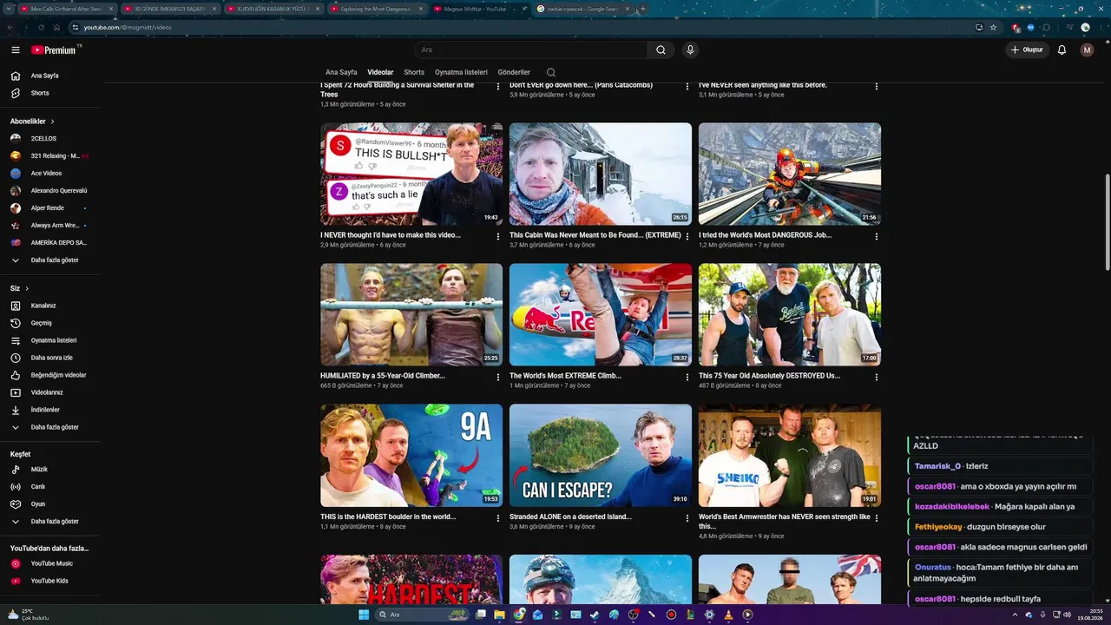Open options for 'HUMILIATED by a 55-Year-Old Climber' video

click(498, 377)
